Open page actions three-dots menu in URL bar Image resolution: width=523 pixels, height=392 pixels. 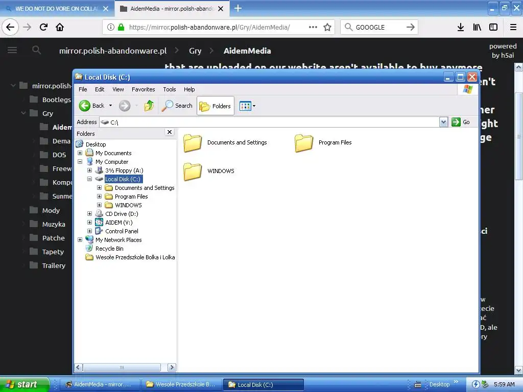(313, 27)
